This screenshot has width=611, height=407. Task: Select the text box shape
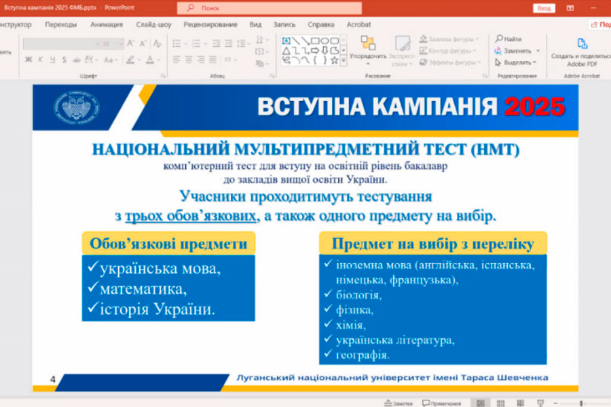click(286, 41)
